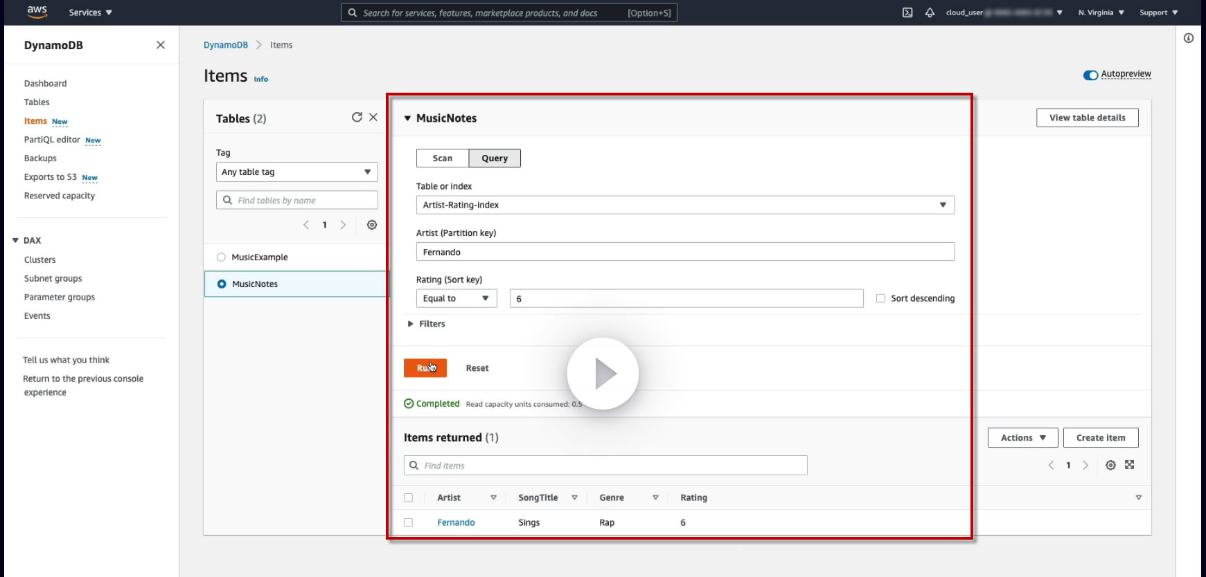Screen dimensions: 1206x577
Task: Click the far-right column sort arrow
Action: point(1139,497)
